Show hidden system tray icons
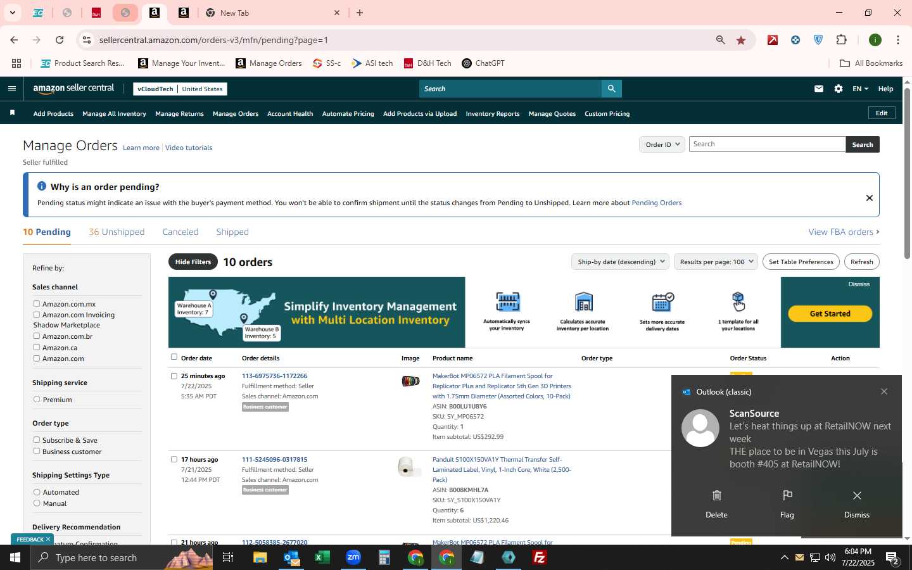This screenshot has height=570, width=912. coord(784,558)
